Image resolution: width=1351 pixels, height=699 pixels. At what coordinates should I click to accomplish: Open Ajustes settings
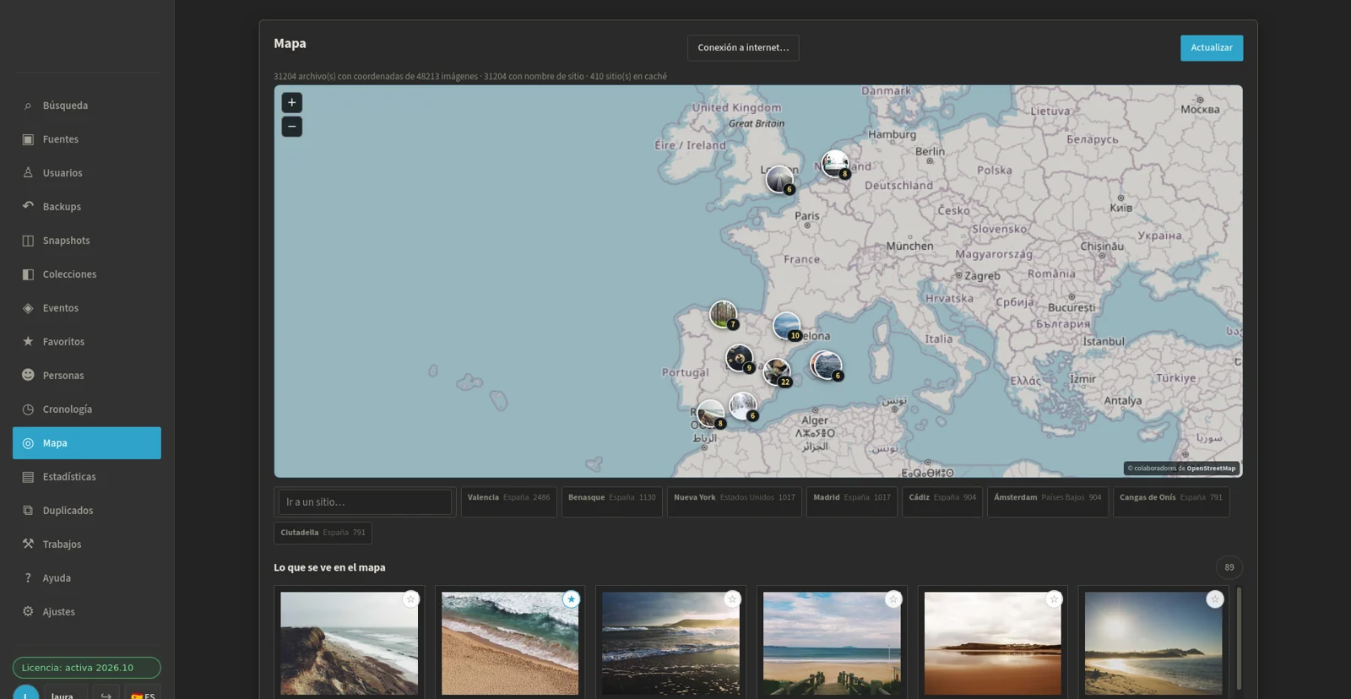tap(87, 612)
